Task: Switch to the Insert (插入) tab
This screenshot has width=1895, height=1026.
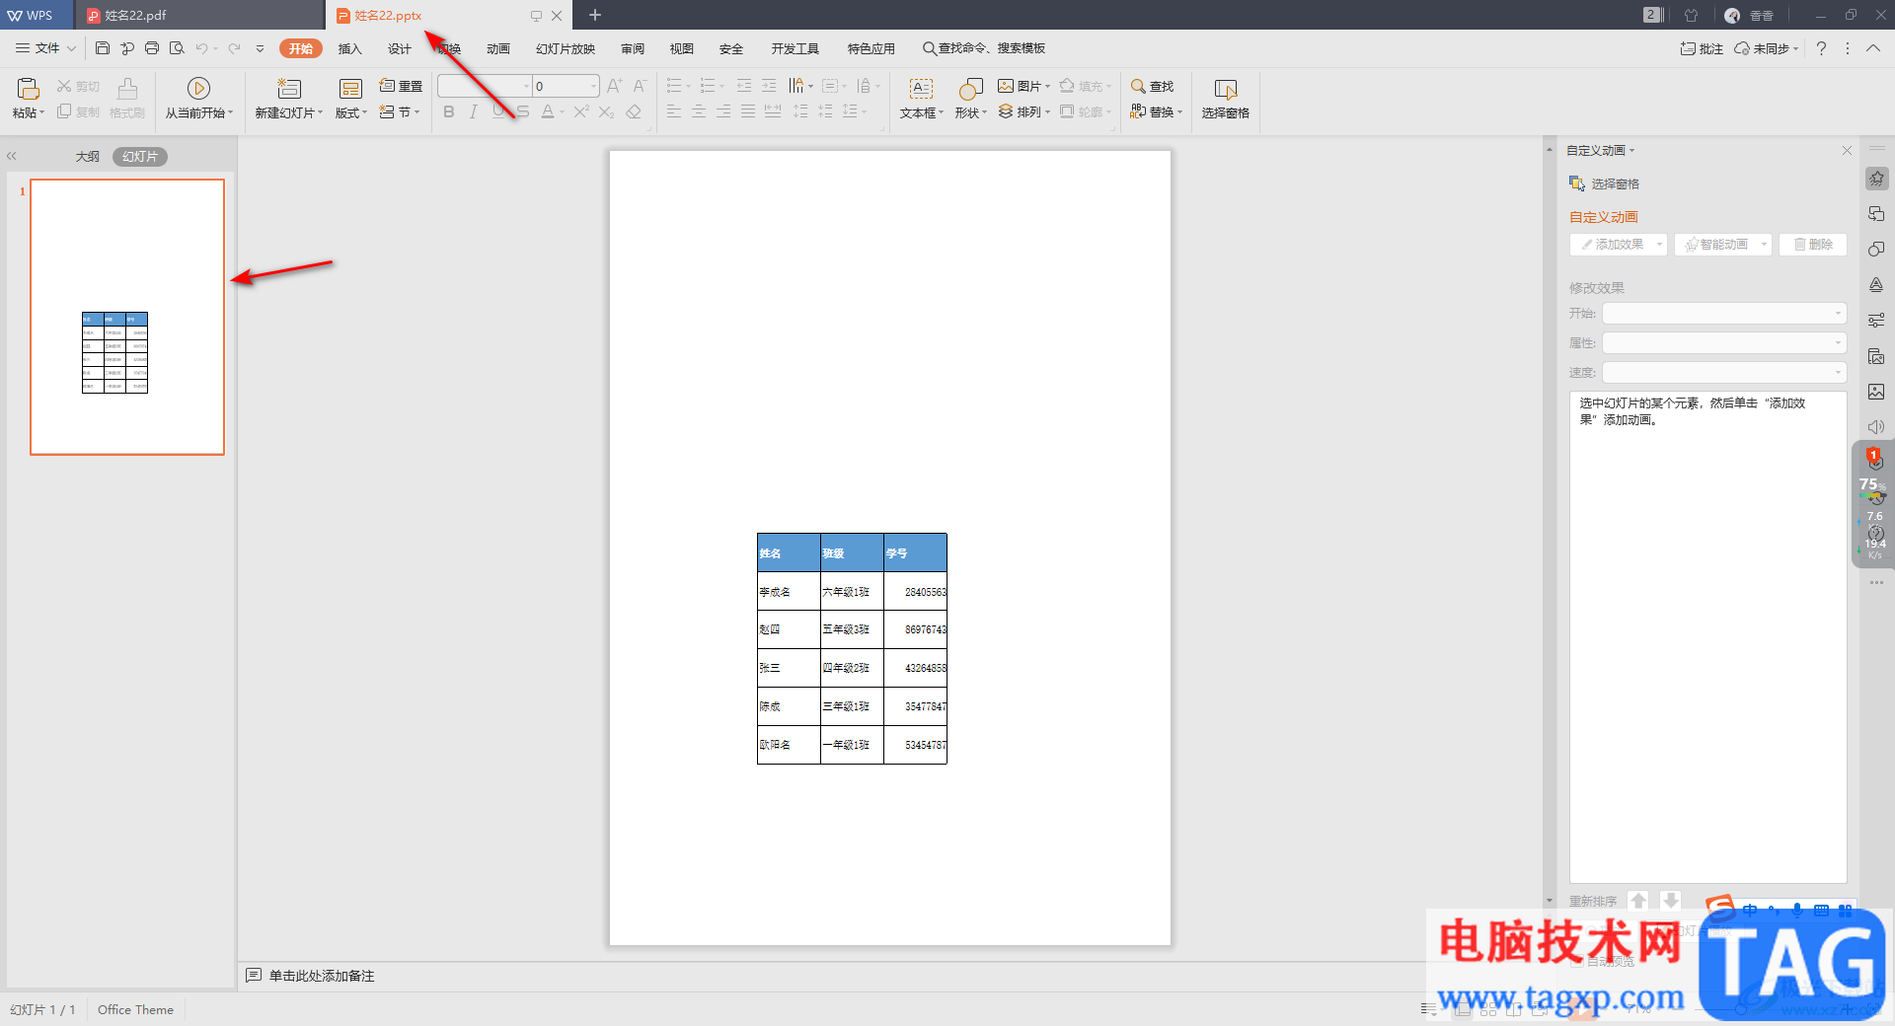Action: (x=350, y=48)
